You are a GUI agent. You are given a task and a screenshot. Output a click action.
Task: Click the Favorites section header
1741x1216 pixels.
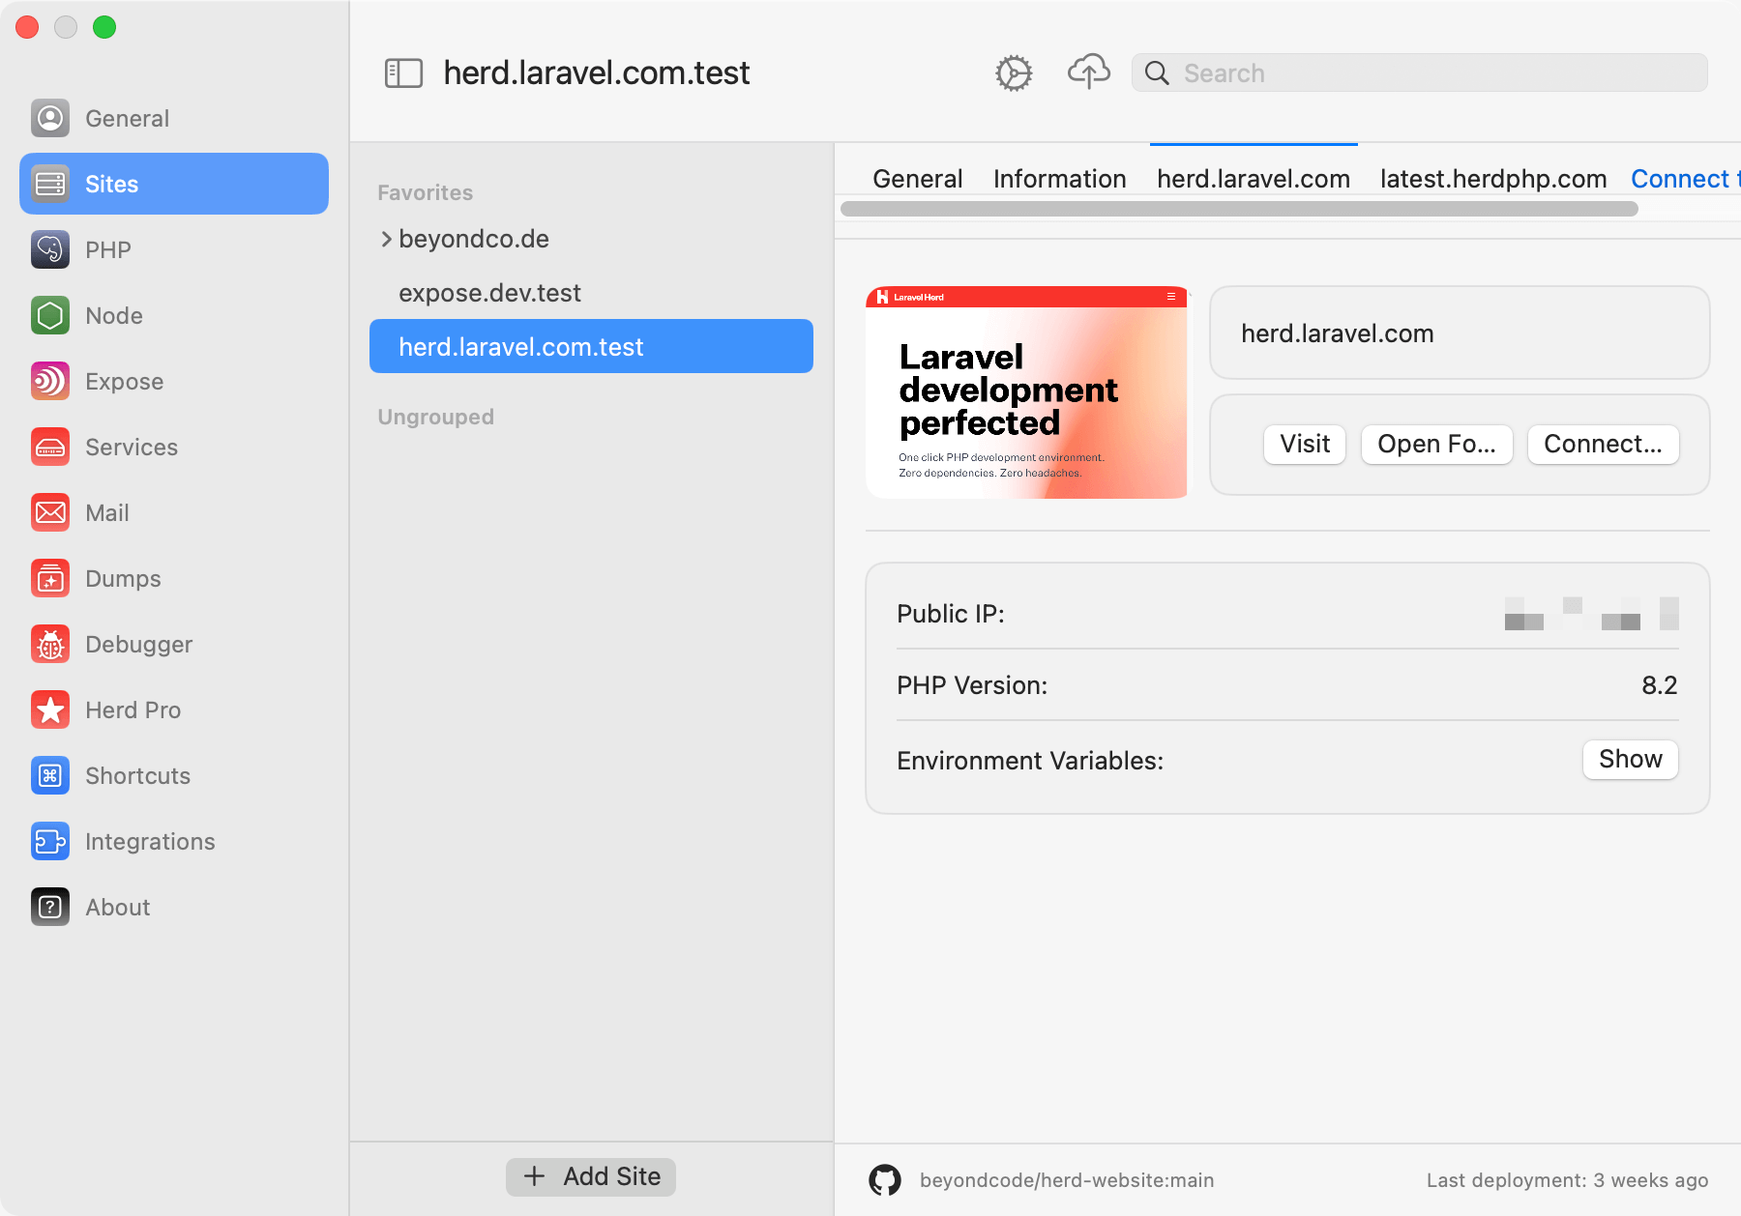click(426, 192)
